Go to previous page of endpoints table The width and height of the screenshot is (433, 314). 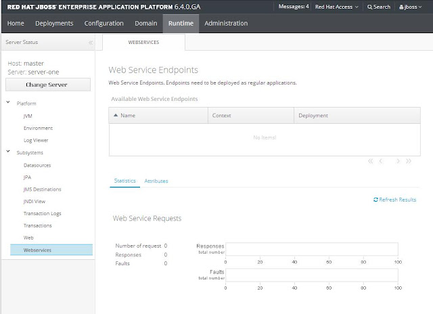[x=381, y=161]
